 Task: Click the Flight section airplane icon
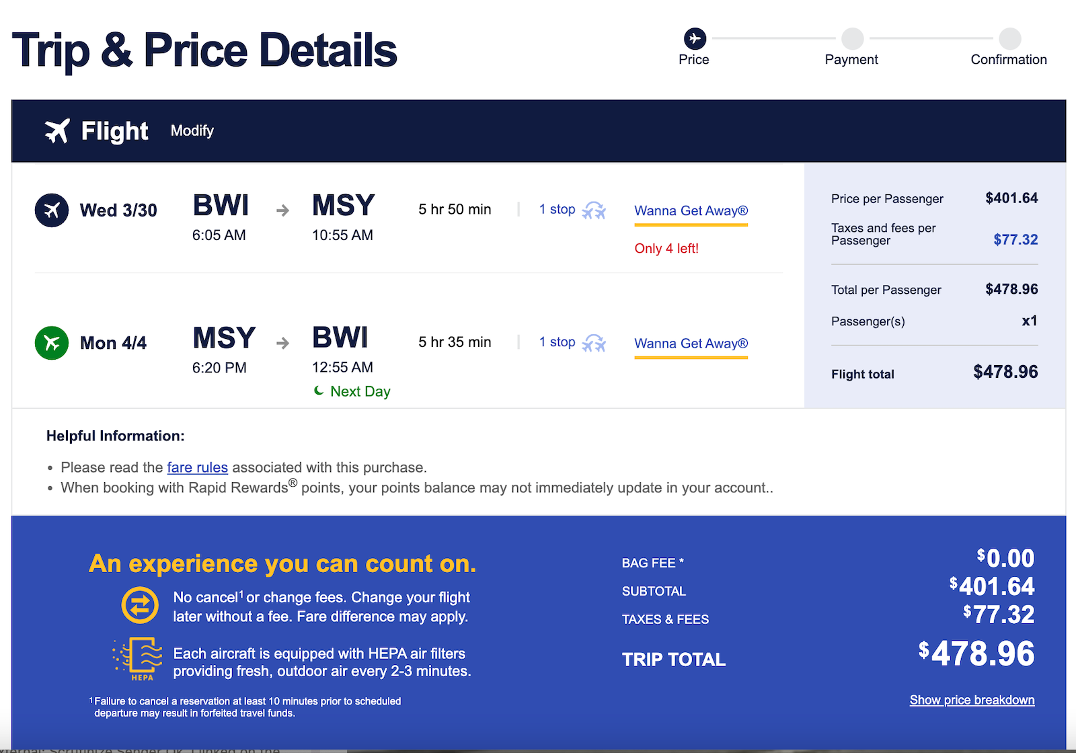click(x=58, y=130)
